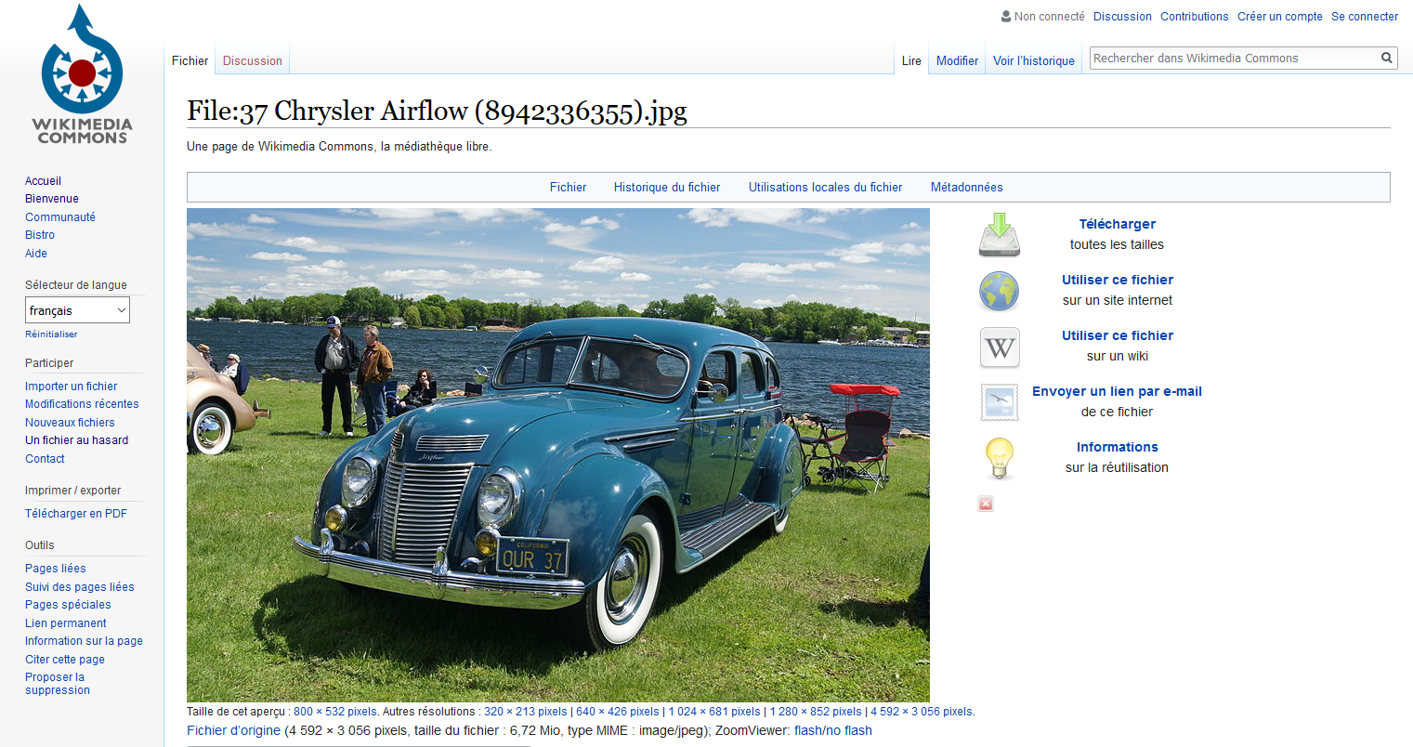Jump to Métadonnées section
This screenshot has height=747, width=1413.
point(966,188)
